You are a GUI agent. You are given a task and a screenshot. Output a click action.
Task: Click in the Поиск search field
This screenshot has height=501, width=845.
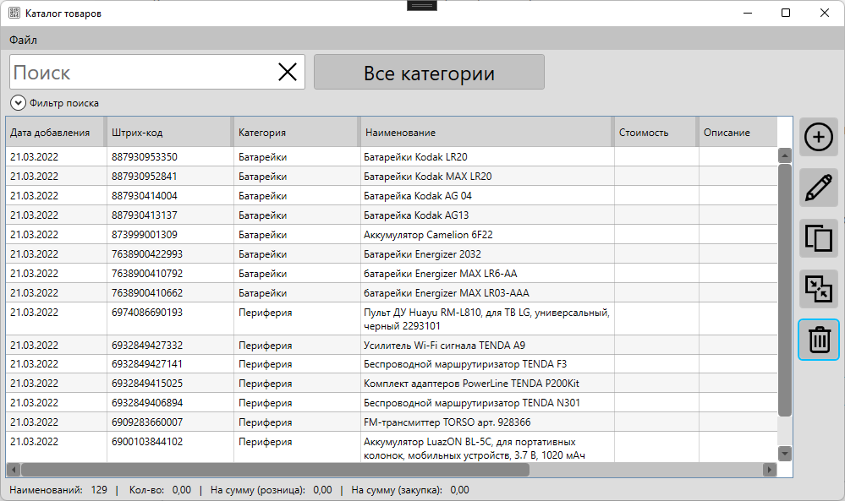(140, 73)
